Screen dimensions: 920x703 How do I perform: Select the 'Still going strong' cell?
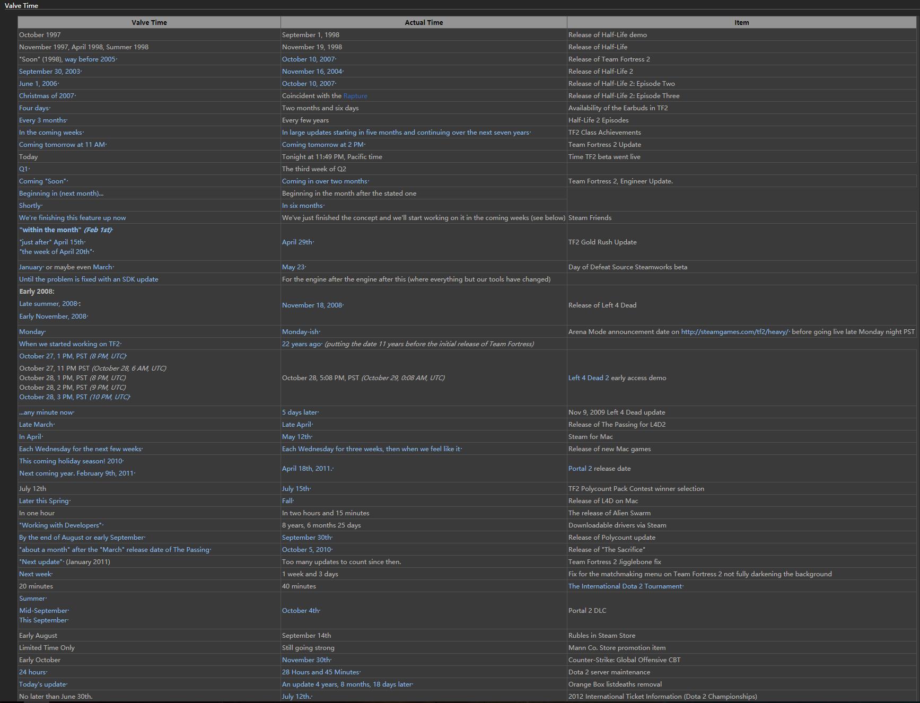424,648
